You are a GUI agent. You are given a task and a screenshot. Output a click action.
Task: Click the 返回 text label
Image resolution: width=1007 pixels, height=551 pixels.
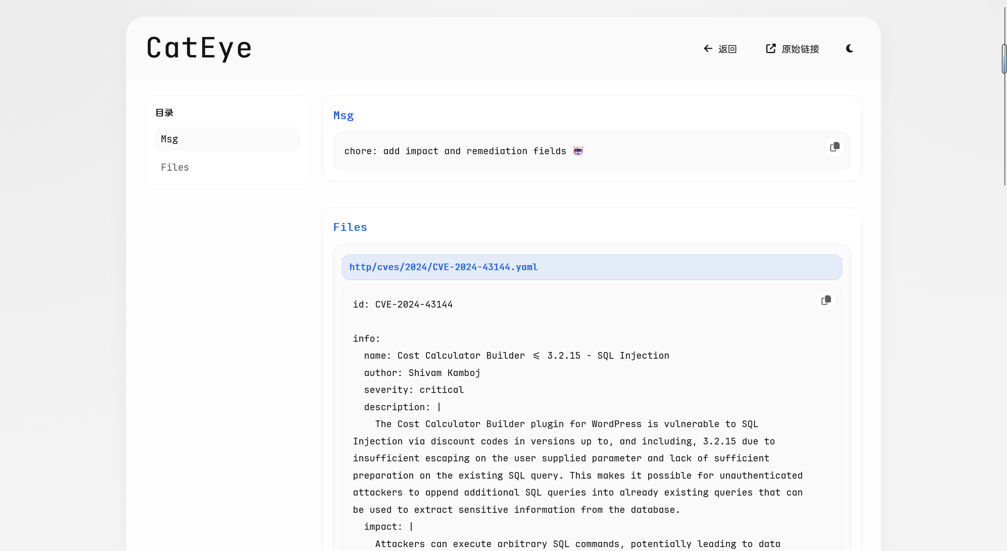tap(727, 49)
